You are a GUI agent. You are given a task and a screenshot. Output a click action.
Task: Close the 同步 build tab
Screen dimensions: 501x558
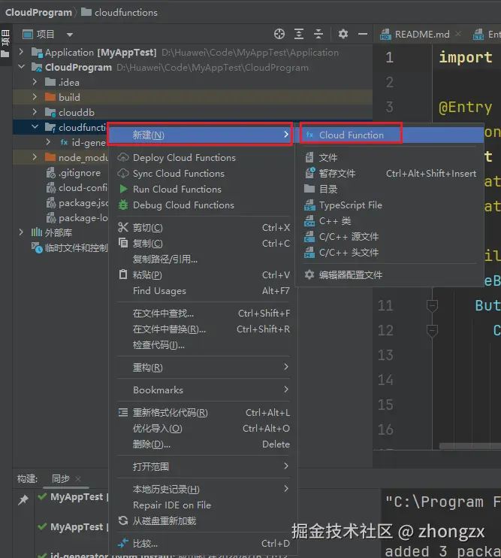(78, 479)
